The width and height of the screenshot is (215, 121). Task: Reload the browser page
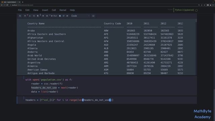click(7, 5)
